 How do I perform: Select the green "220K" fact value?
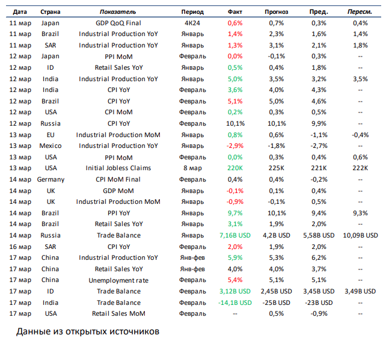pyautogui.click(x=235, y=168)
